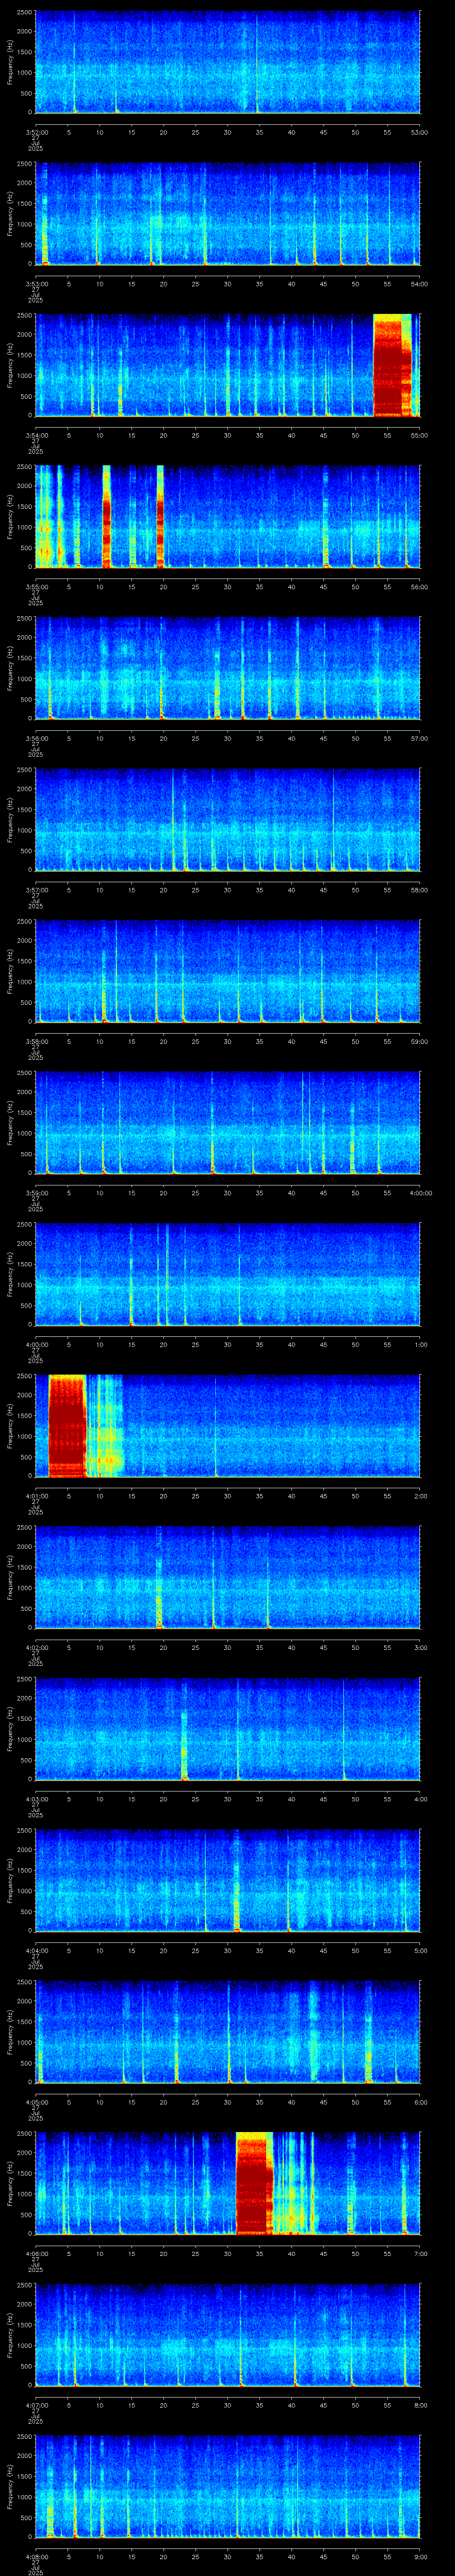This screenshot has height=2576, width=455.
Task: Click the "3:57:00" start time label
Action: pos(36,890)
